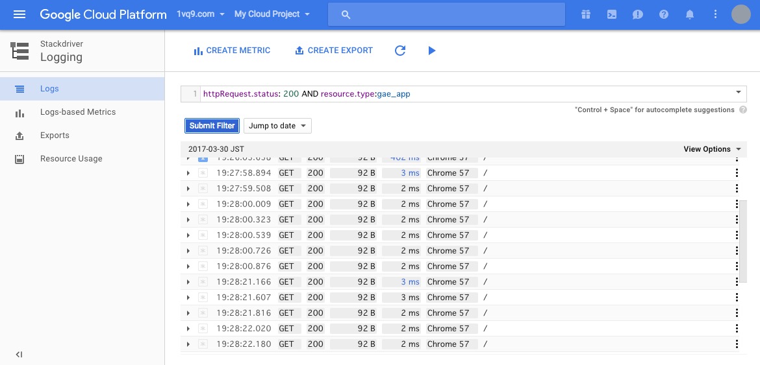The width and height of the screenshot is (760, 365).
Task: Click severity icon of the 19:28:00.323 entry
Action: point(203,220)
